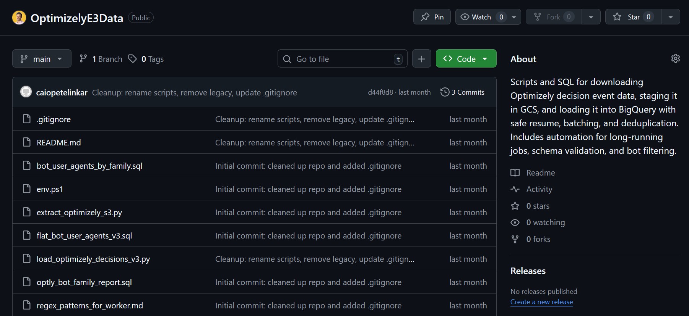
Task: Open optly_bot_family_report.sql file
Action: (x=84, y=282)
